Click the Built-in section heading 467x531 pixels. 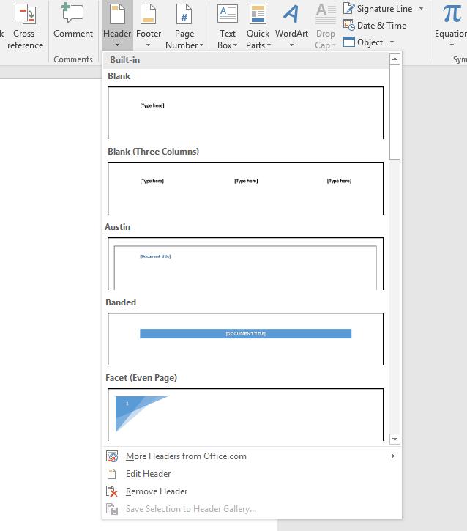[125, 60]
